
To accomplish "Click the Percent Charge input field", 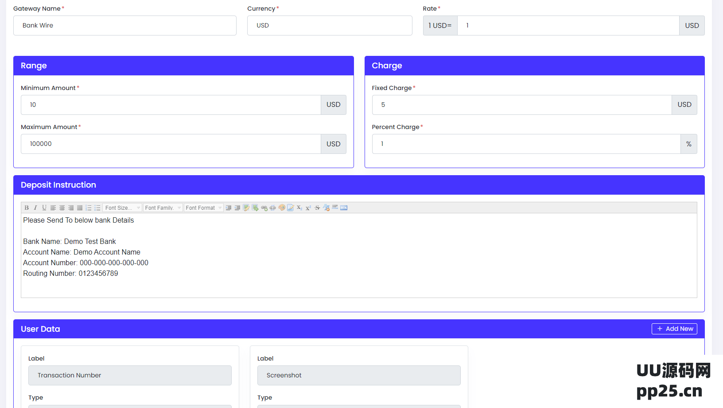I will (526, 144).
